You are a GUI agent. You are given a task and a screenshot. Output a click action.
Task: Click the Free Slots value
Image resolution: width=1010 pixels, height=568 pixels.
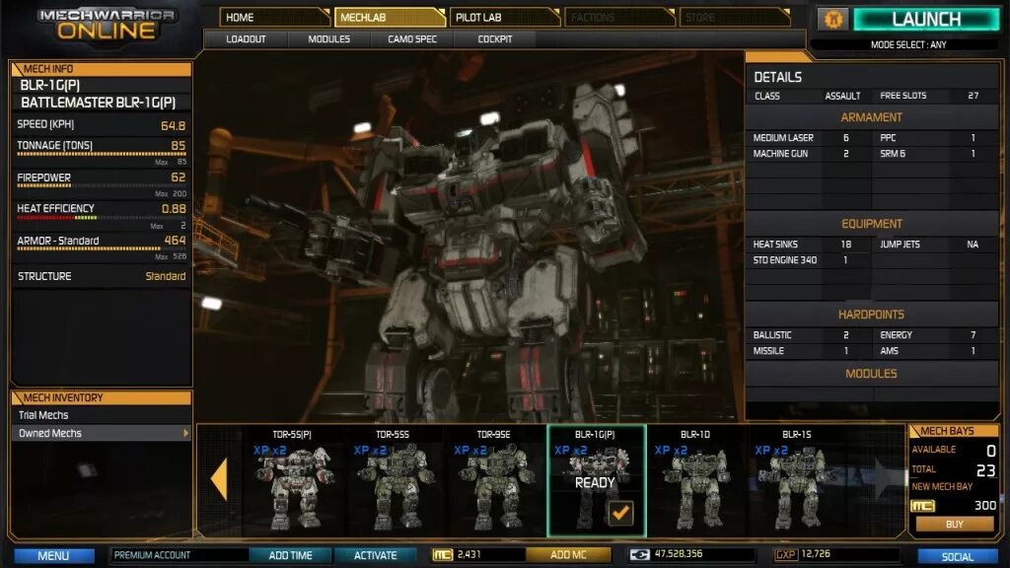click(973, 96)
